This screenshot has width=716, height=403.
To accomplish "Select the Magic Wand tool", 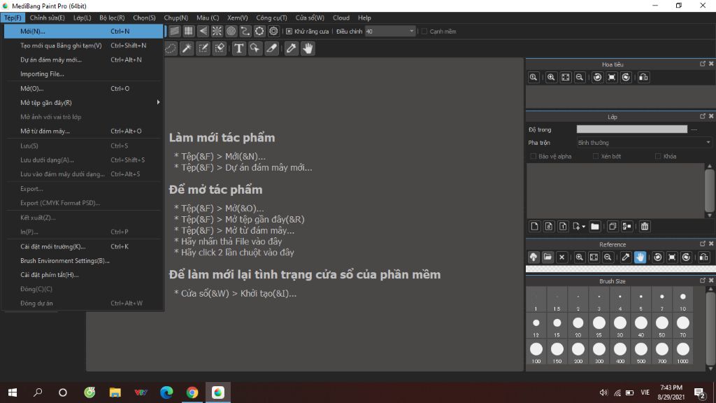I will click(x=187, y=48).
